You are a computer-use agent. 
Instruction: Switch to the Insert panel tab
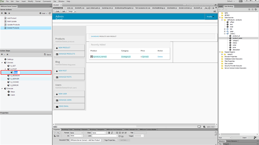[x=220, y=6]
